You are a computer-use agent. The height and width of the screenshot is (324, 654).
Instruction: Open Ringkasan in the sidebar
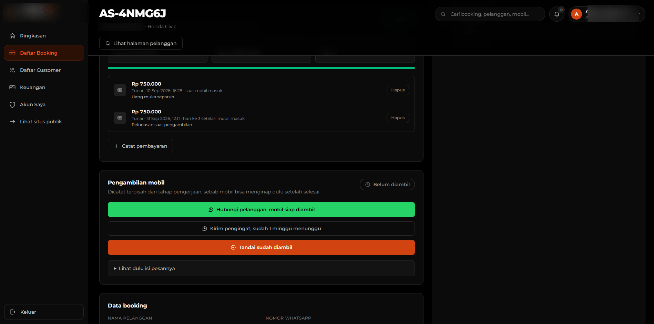pyautogui.click(x=44, y=36)
